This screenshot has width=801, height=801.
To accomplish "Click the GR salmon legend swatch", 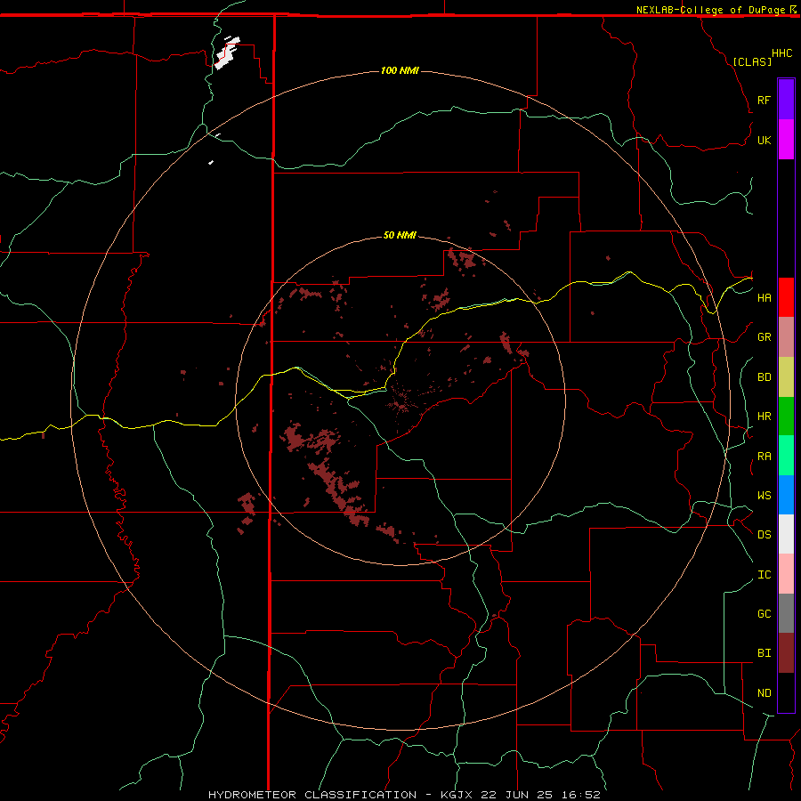I will point(786,336).
